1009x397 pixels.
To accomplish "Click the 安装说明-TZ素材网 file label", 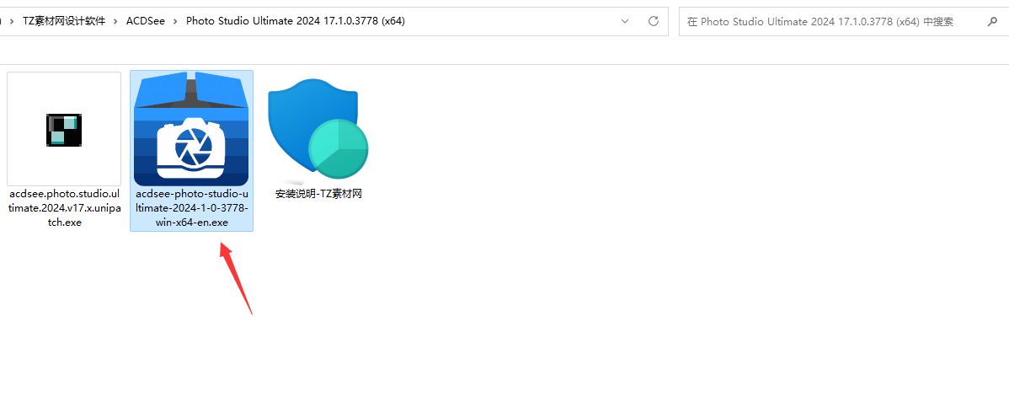I will [318, 193].
